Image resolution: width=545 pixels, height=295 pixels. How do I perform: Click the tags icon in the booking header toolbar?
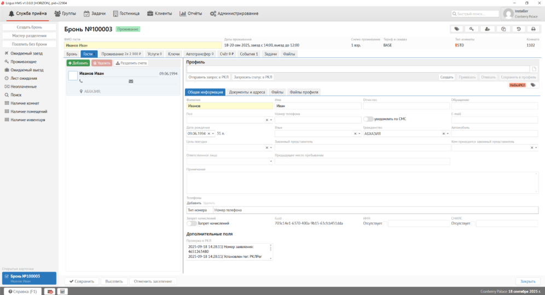click(456, 29)
